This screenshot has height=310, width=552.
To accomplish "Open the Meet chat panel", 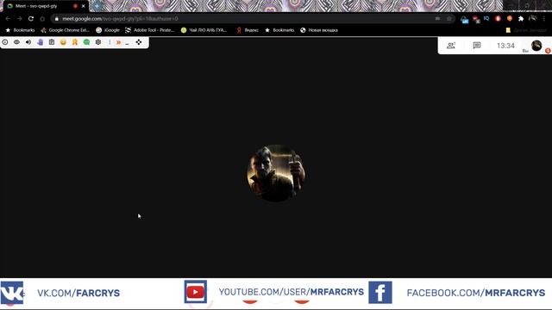I will (477, 46).
